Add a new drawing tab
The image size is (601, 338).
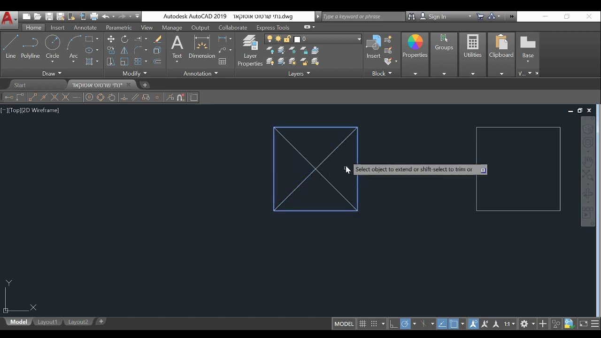(145, 85)
